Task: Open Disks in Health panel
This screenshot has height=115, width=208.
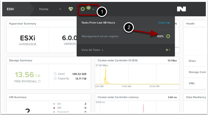Action: click(192, 61)
